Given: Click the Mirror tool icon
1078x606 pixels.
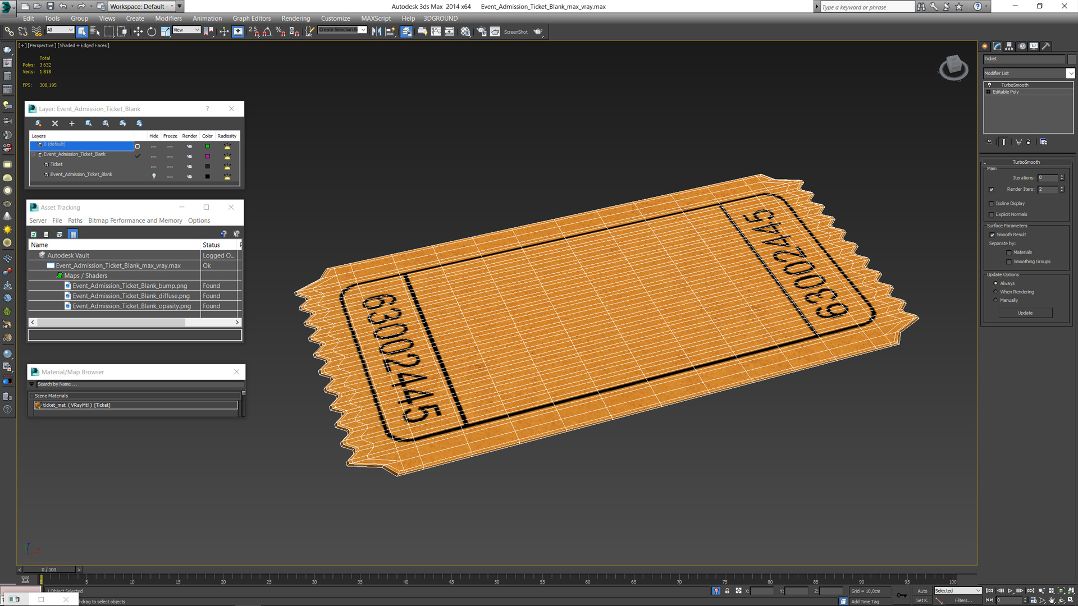Looking at the screenshot, I should point(377,31).
